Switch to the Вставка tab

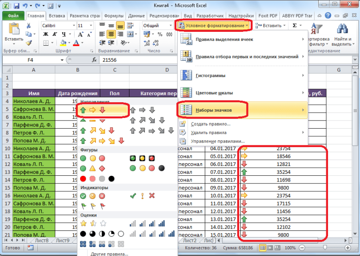point(57,16)
